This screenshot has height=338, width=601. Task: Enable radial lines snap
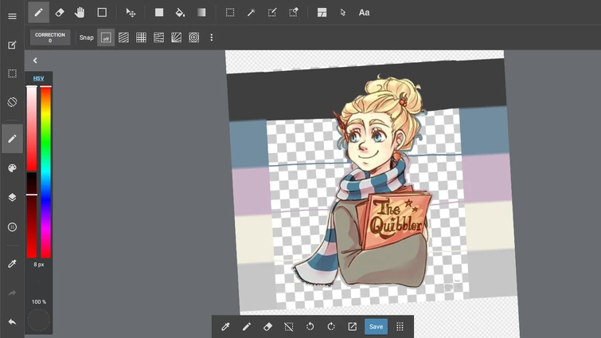[176, 37]
